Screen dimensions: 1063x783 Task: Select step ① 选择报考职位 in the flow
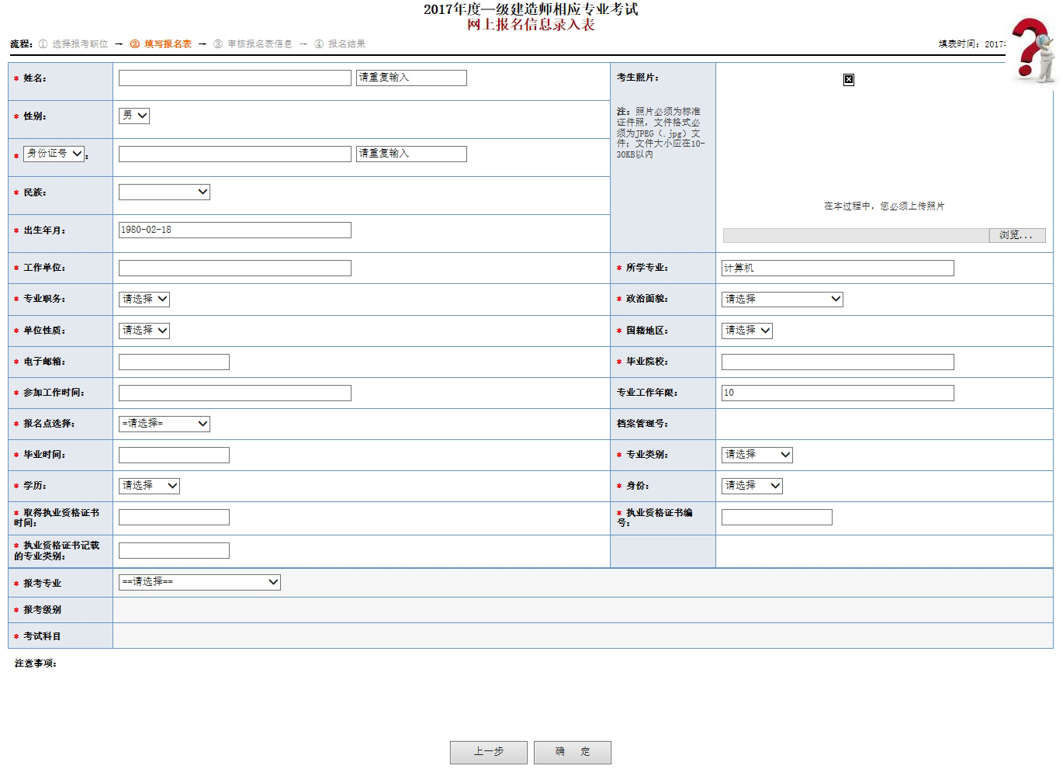pos(74,43)
